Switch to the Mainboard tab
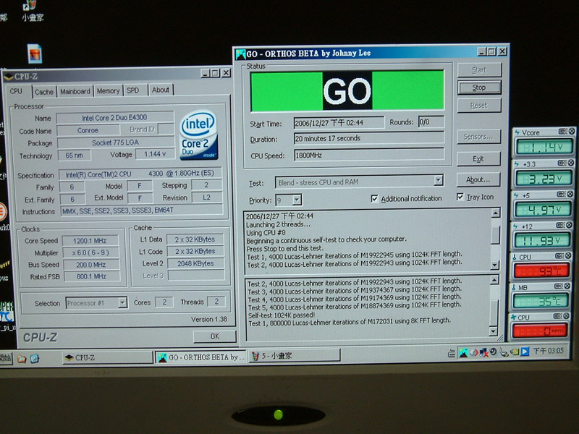Image resolution: width=579 pixels, height=434 pixels. click(75, 91)
